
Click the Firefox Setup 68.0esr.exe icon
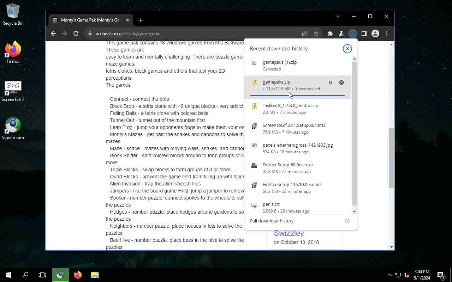[x=254, y=165]
